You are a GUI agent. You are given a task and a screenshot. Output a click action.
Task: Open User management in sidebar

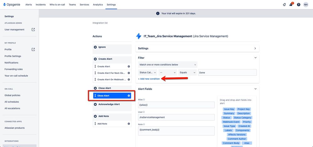tap(14, 29)
